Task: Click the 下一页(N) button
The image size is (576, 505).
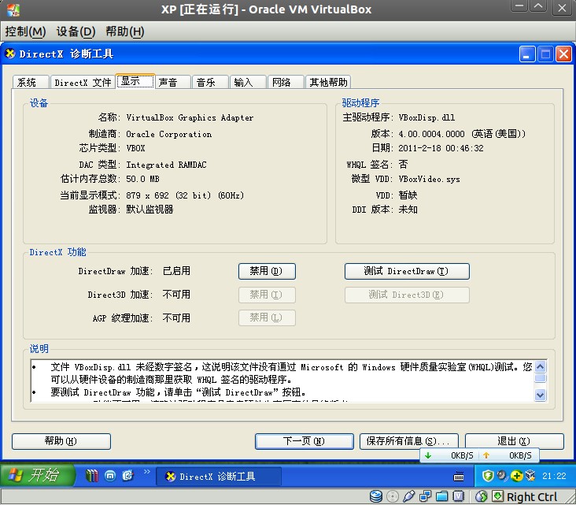Action: 305,441
